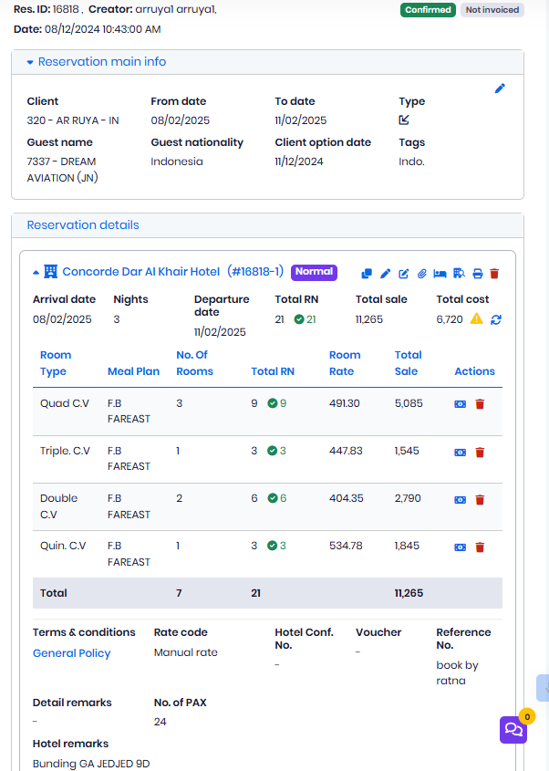
Task: Delete the Triple C.V room row
Action: [480, 452]
